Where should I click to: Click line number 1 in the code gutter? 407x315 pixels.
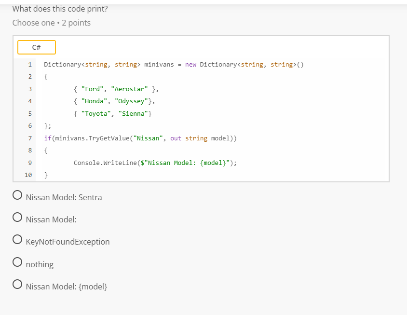[30, 65]
